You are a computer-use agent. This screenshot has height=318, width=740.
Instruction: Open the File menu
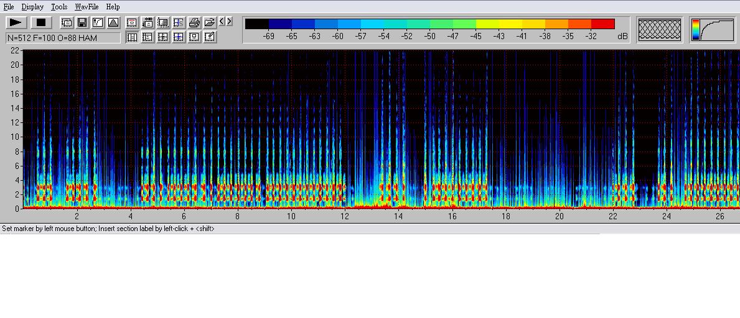tap(9, 7)
